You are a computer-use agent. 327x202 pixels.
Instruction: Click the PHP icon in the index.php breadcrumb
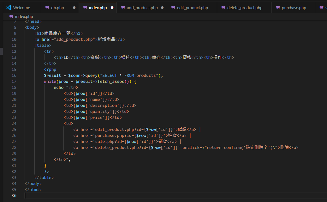11,16
